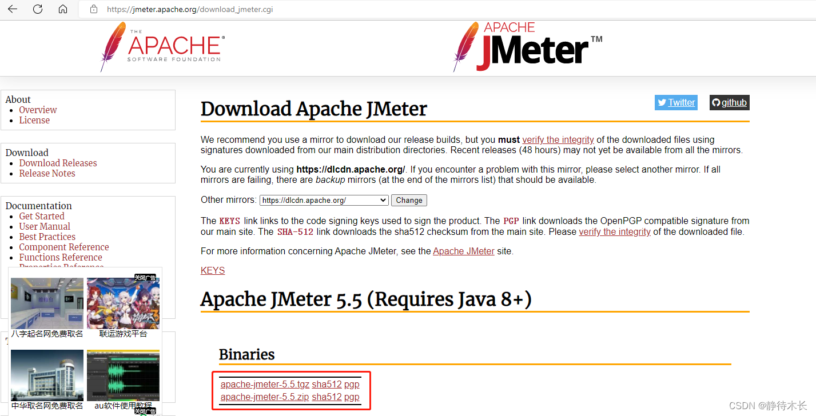Open Best Practices link
This screenshot has height=416, width=816.
(x=47, y=237)
